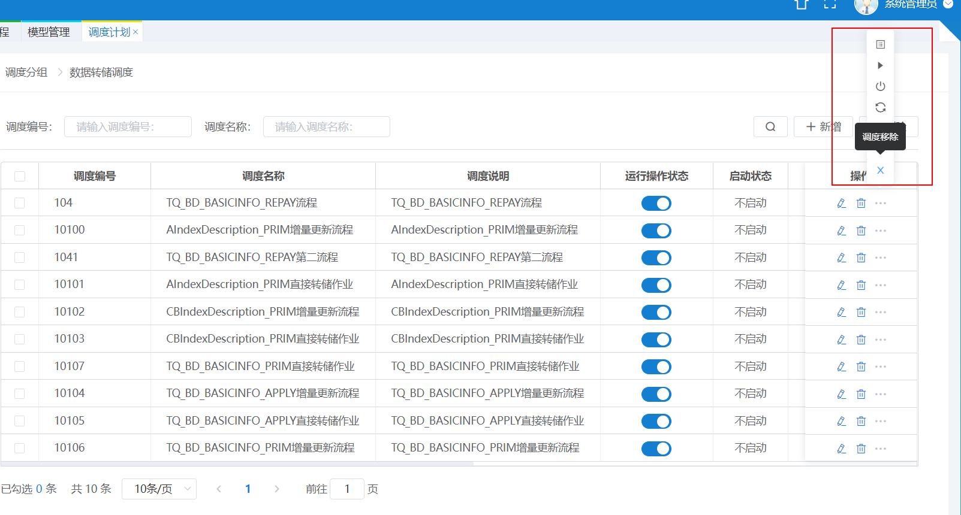Switch to 模型管理 tab
The height and width of the screenshot is (515, 961).
pyautogui.click(x=49, y=32)
